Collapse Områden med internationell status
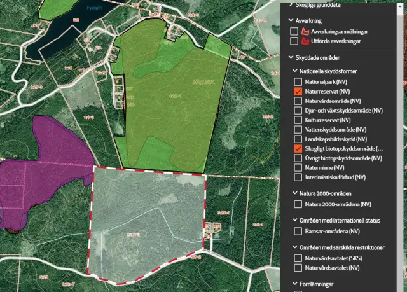Viewport: 407px width, 292px height. click(294, 220)
